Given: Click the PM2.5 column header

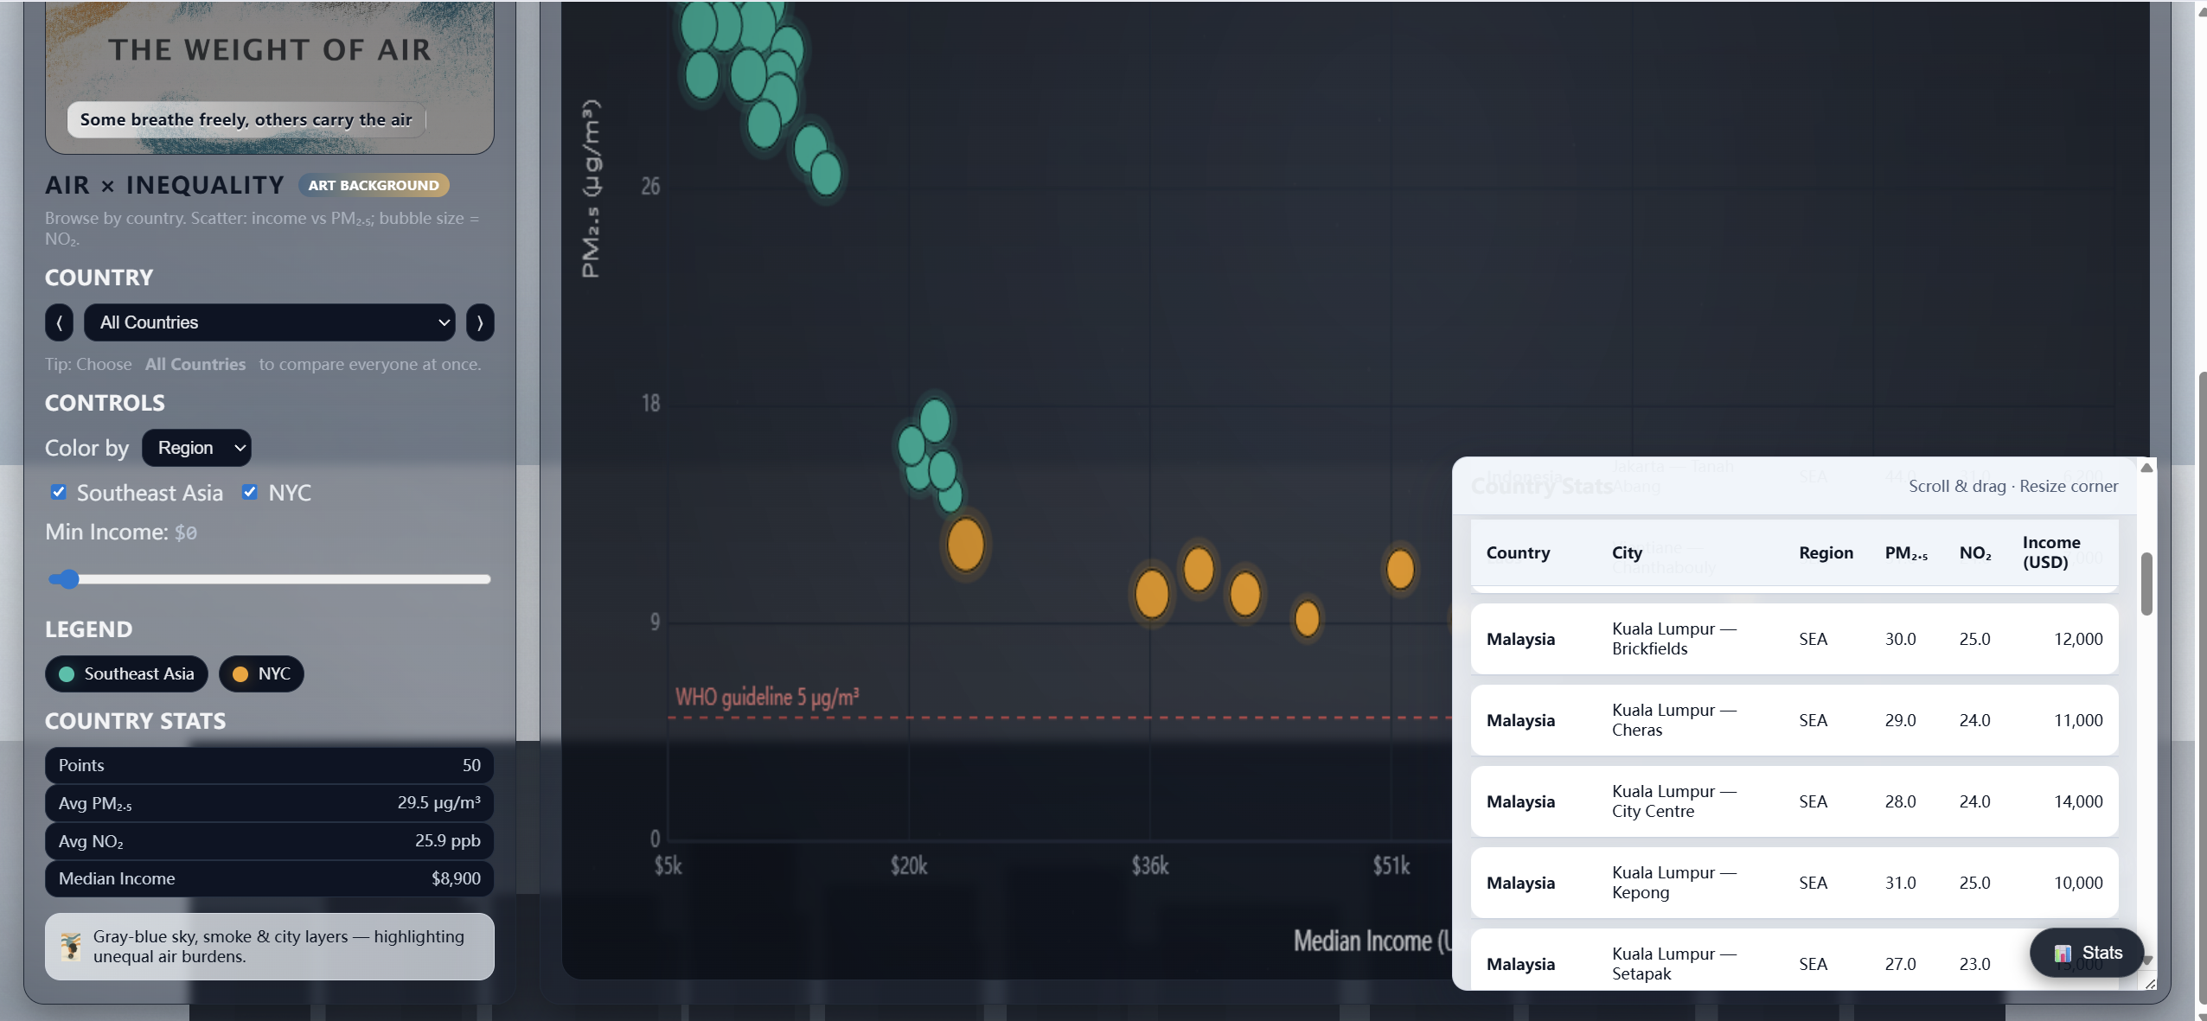Looking at the screenshot, I should coord(1908,552).
